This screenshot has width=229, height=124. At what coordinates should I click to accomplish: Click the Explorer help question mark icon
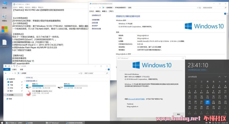click(109, 69)
